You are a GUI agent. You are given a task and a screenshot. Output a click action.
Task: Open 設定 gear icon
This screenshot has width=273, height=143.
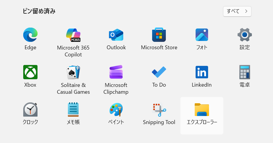tap(244, 35)
